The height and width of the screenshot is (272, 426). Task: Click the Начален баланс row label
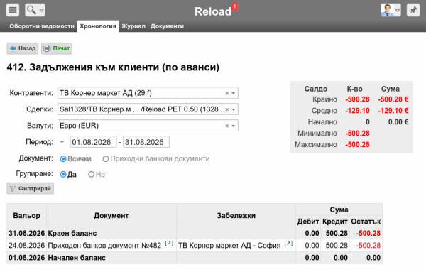tap(77, 258)
